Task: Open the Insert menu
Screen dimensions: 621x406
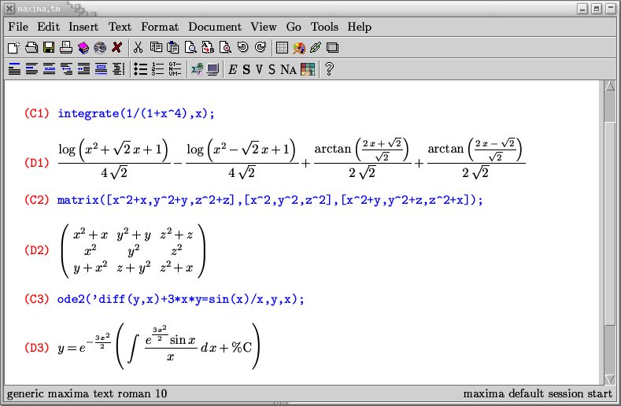Action: 83,27
